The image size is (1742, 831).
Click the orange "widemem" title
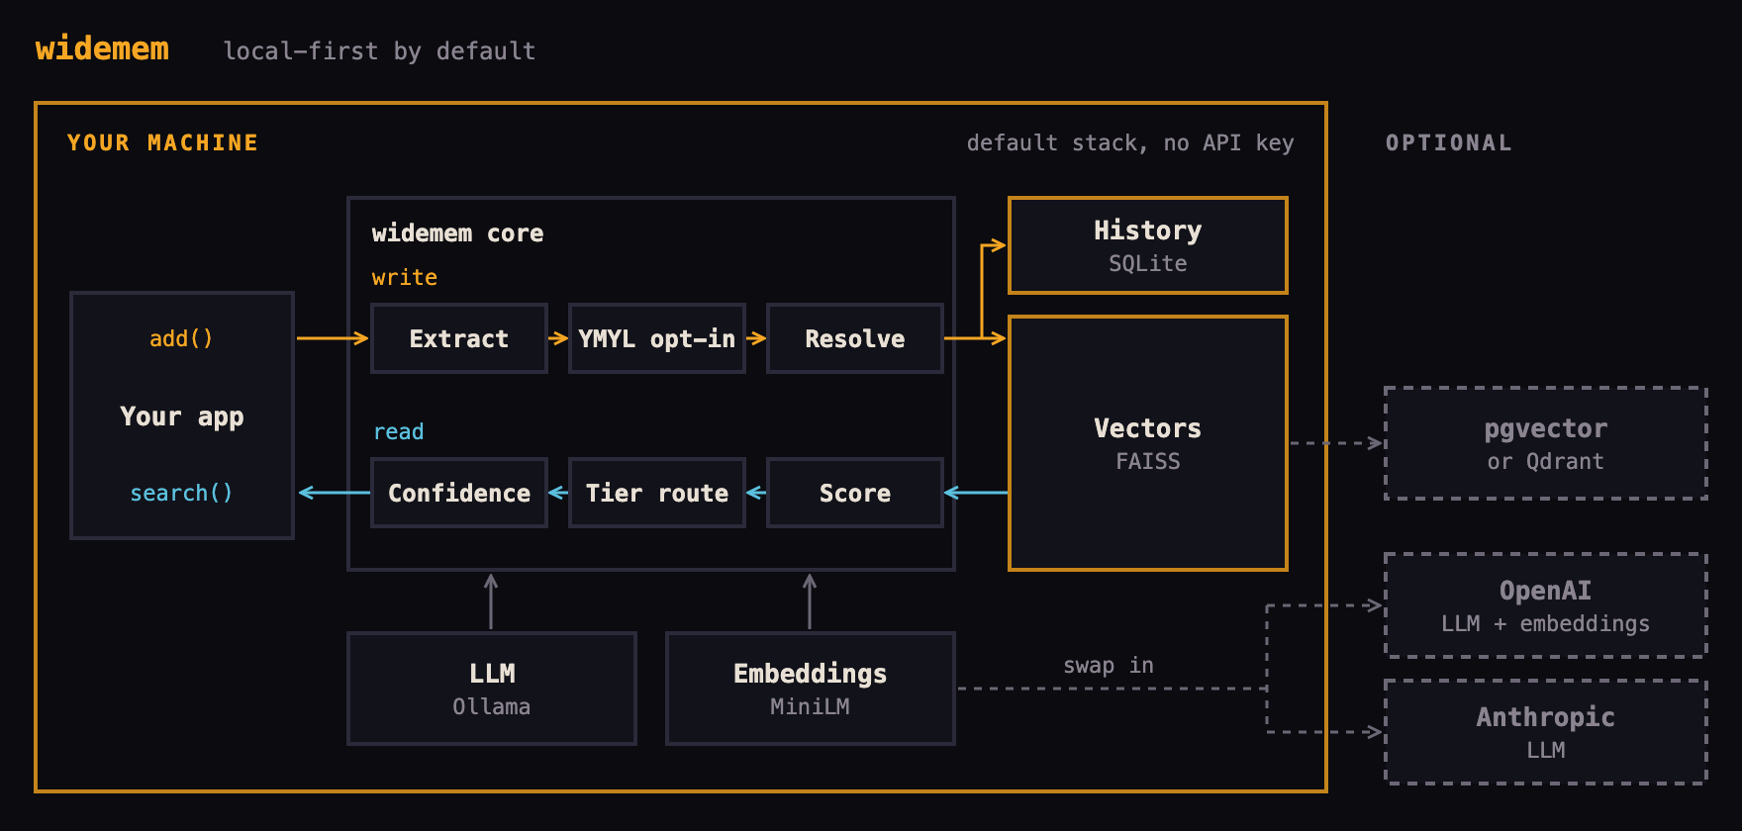pos(102,48)
